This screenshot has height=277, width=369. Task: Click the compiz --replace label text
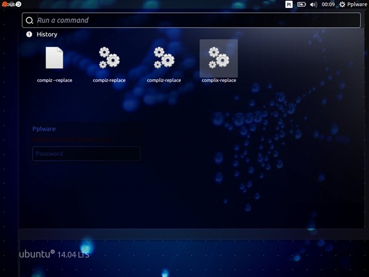[x=55, y=80]
